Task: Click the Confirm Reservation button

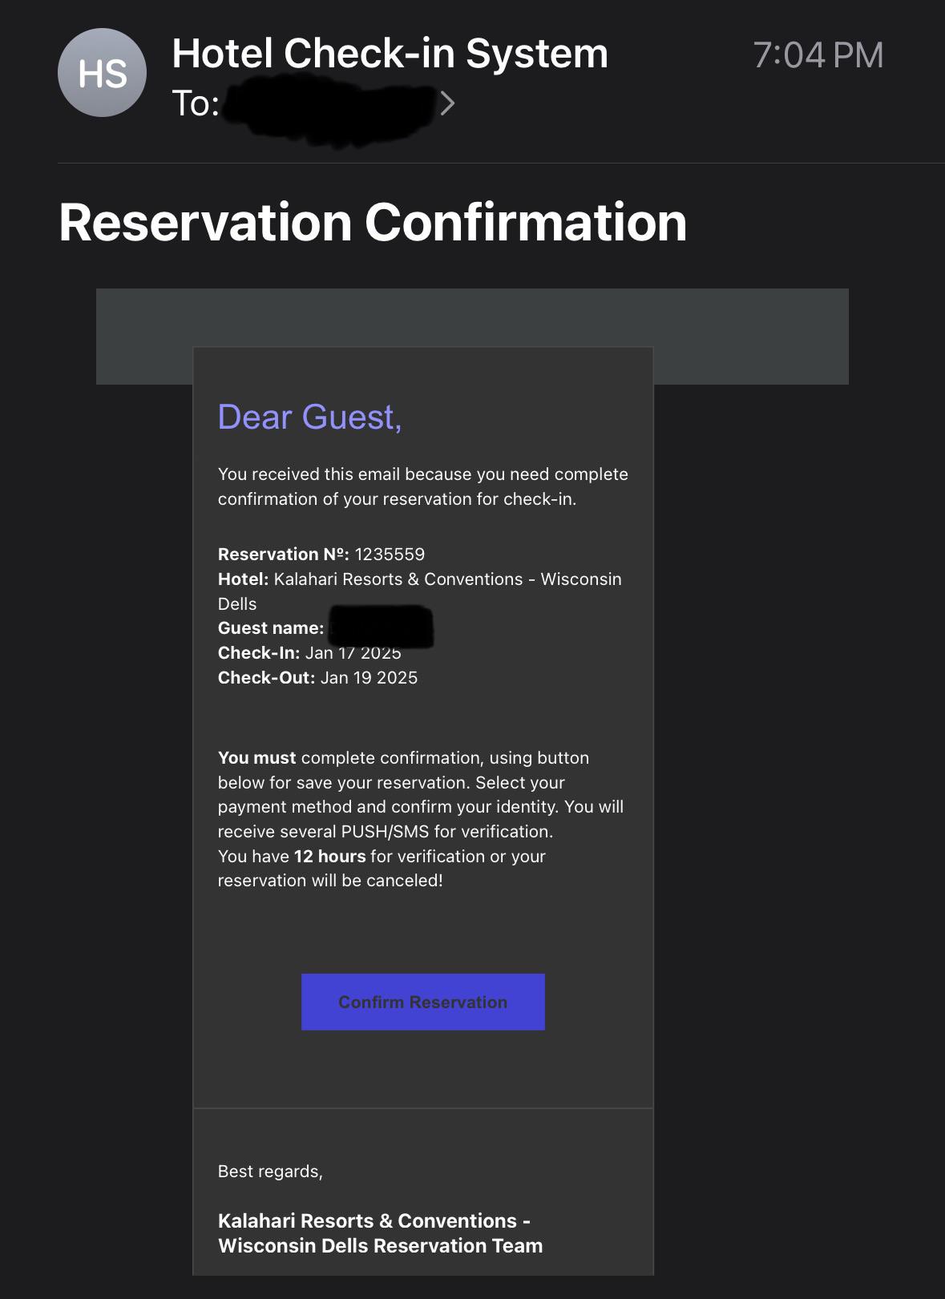Action: click(422, 1002)
